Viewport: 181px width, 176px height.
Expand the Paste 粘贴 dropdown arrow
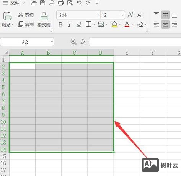[13, 24]
